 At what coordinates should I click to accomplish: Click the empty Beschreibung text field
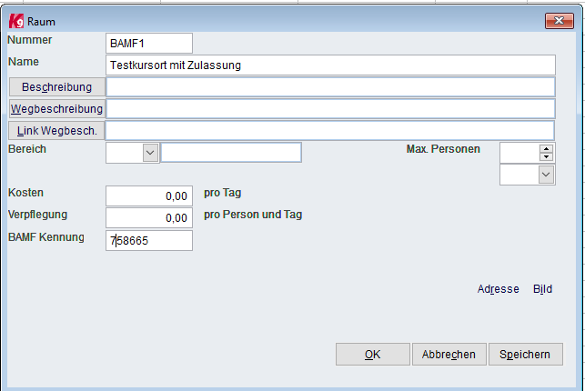click(330, 87)
